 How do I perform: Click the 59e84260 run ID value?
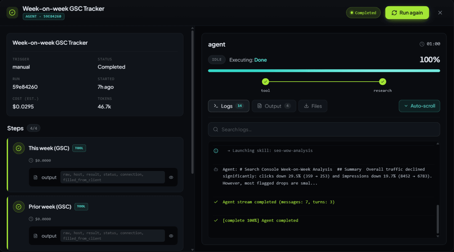(x=25, y=87)
